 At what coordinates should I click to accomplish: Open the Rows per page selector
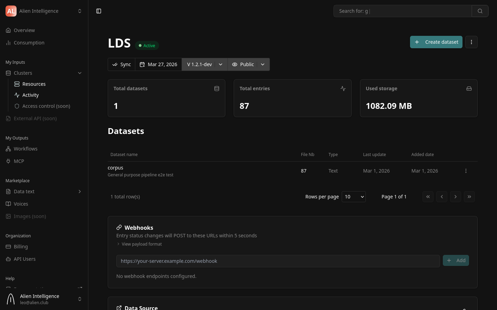pos(353,197)
